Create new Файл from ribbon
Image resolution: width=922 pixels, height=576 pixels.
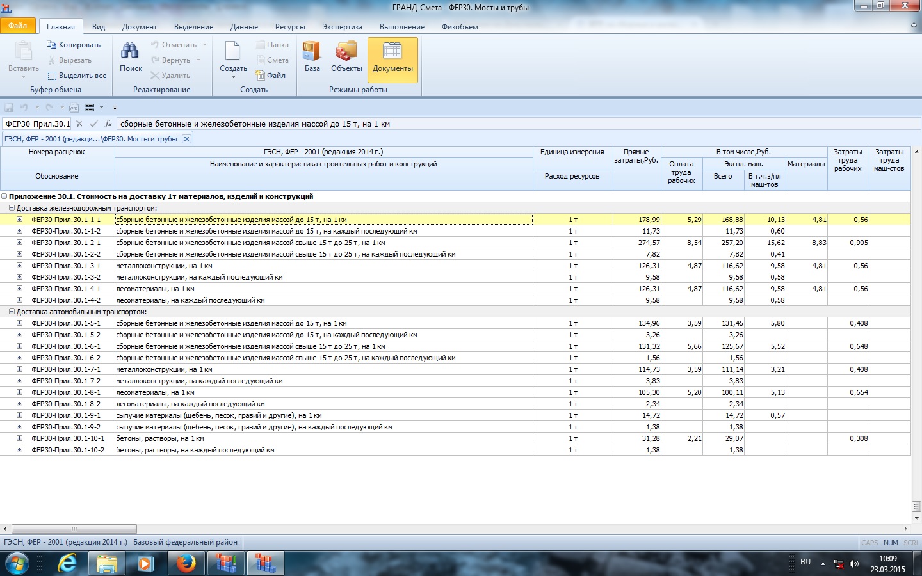(271, 76)
